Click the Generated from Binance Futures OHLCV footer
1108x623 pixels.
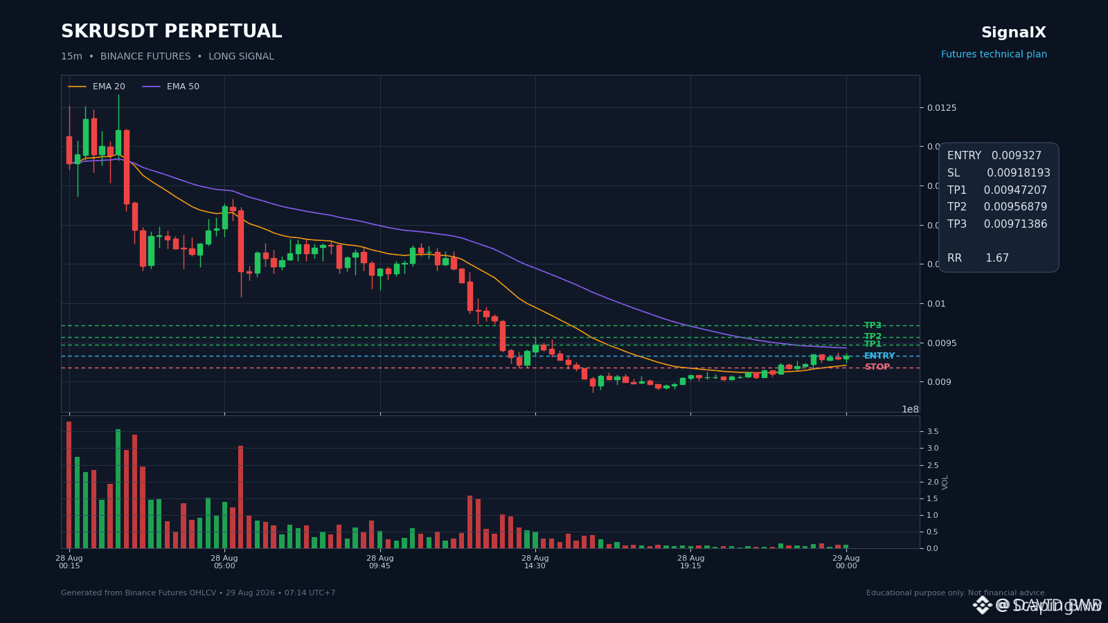pyautogui.click(x=198, y=593)
